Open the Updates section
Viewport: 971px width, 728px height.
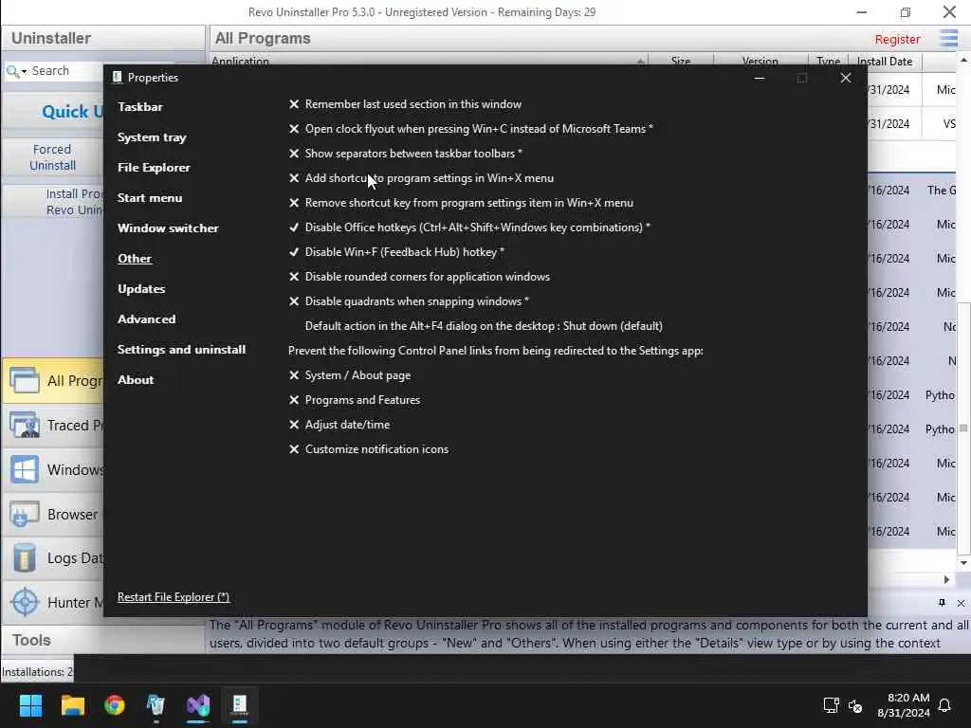(141, 289)
